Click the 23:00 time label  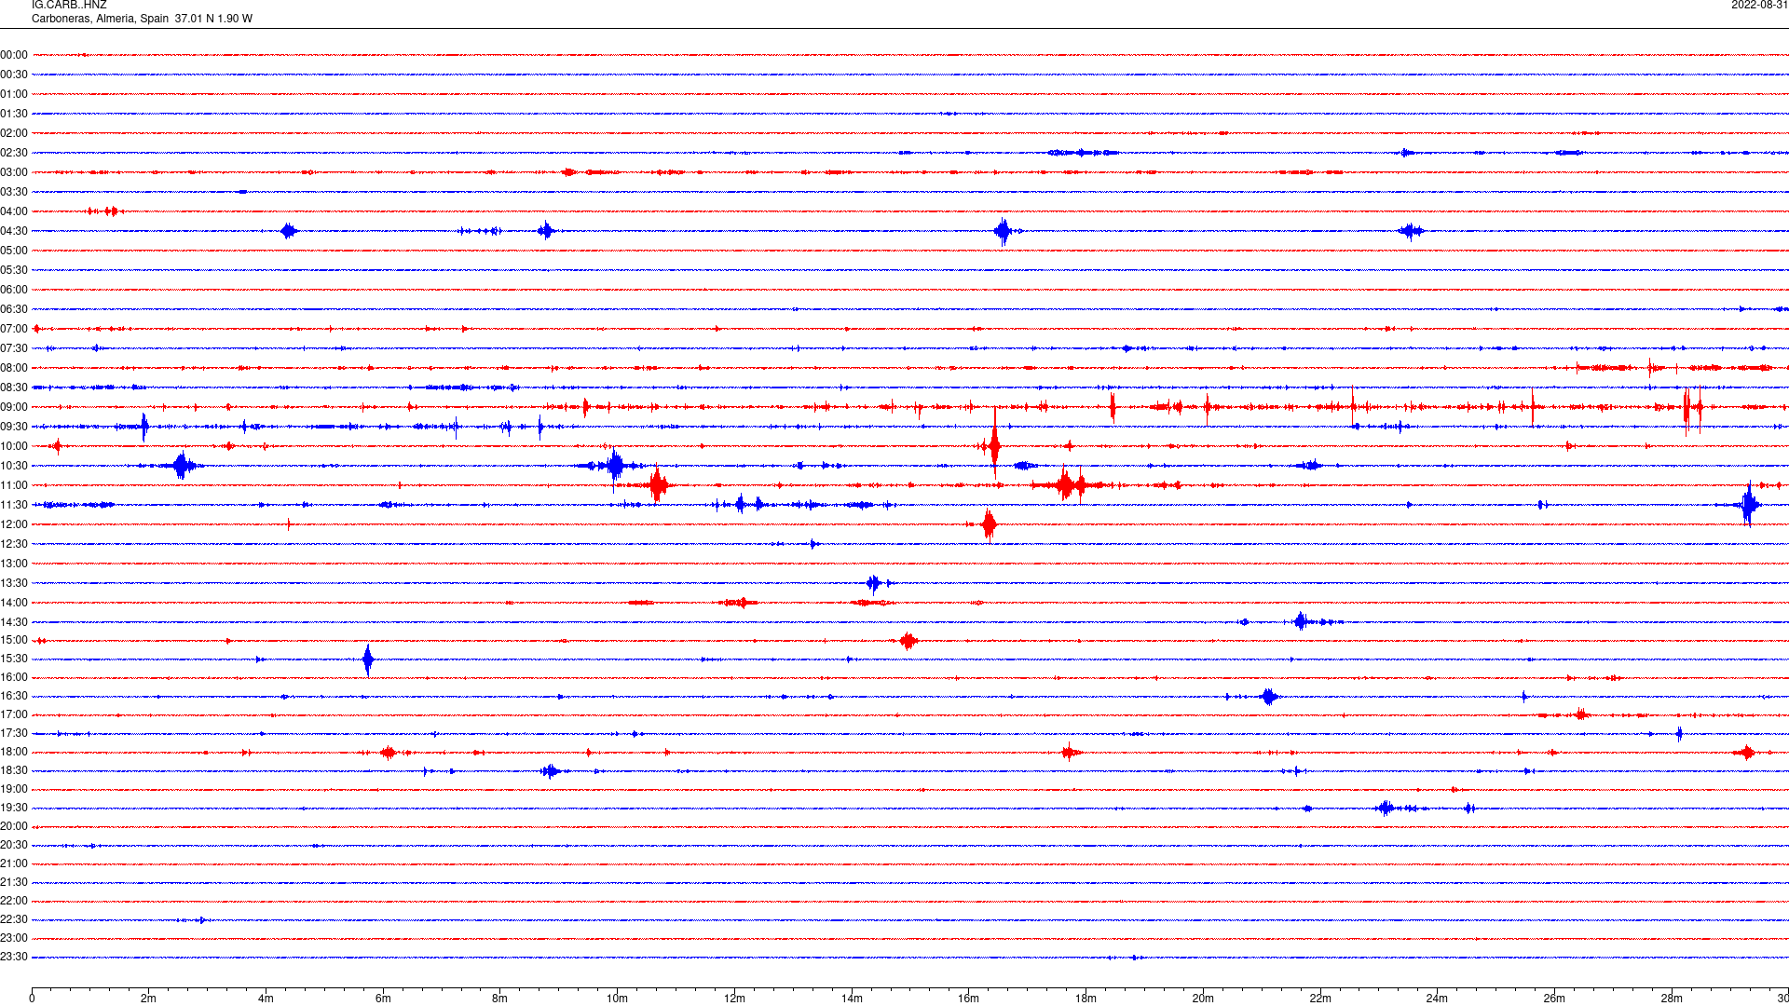coord(14,938)
